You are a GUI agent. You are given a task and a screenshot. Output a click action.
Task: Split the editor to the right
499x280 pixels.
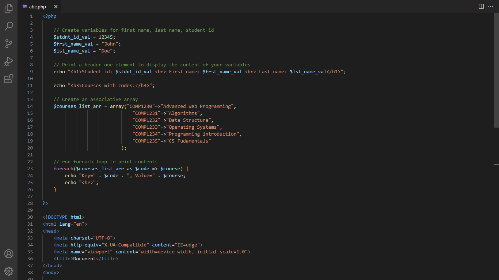(x=481, y=7)
